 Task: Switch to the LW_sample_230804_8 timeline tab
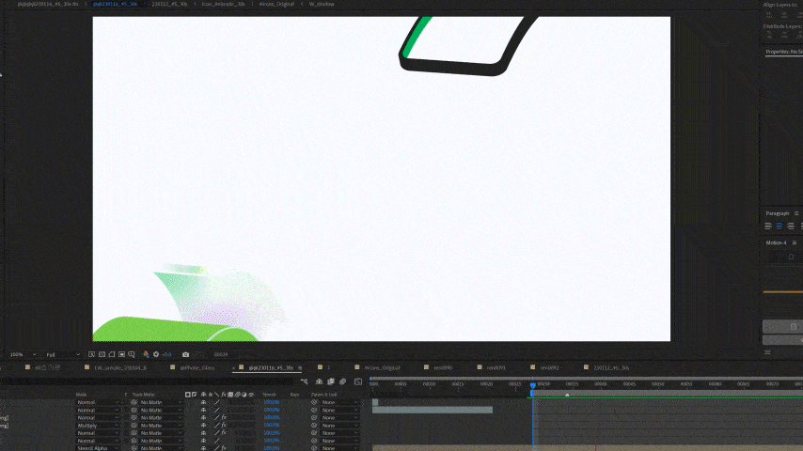pyautogui.click(x=120, y=367)
